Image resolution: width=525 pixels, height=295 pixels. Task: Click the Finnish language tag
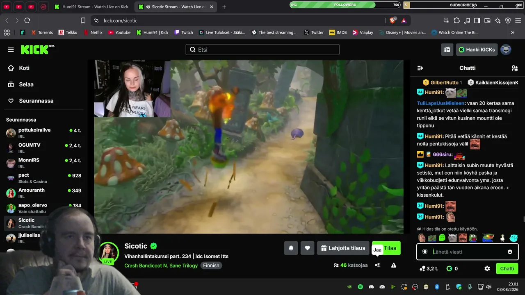pyautogui.click(x=211, y=265)
